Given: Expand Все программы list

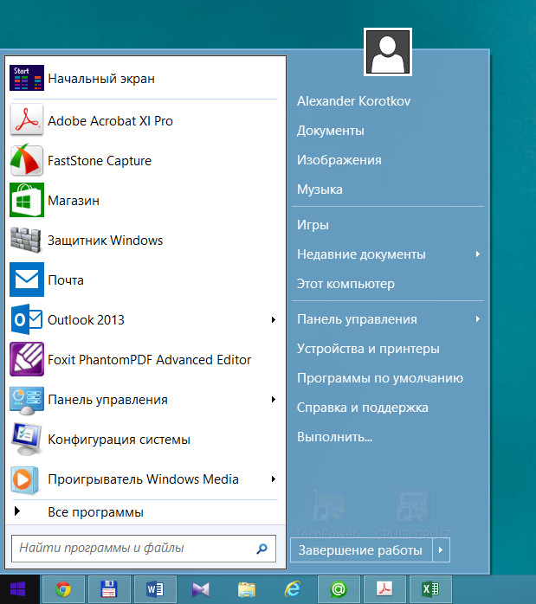Looking at the screenshot, I should point(95,512).
